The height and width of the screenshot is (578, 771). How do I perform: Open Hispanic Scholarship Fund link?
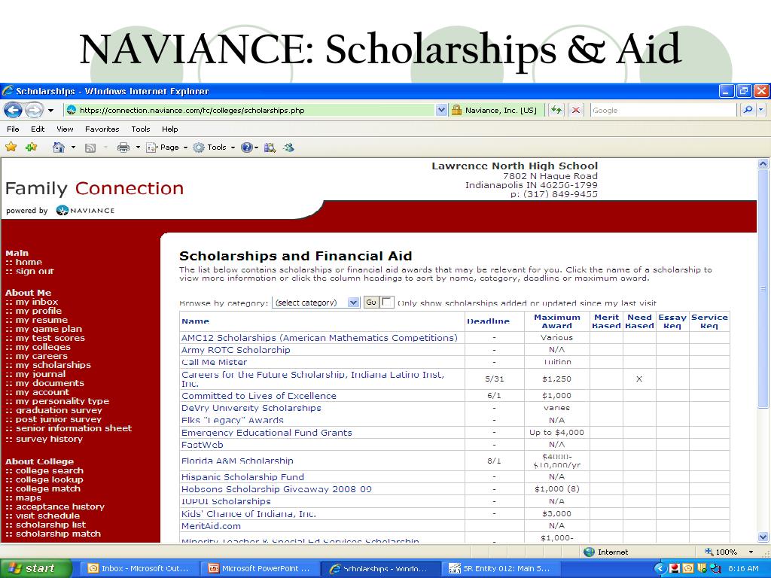242,476
